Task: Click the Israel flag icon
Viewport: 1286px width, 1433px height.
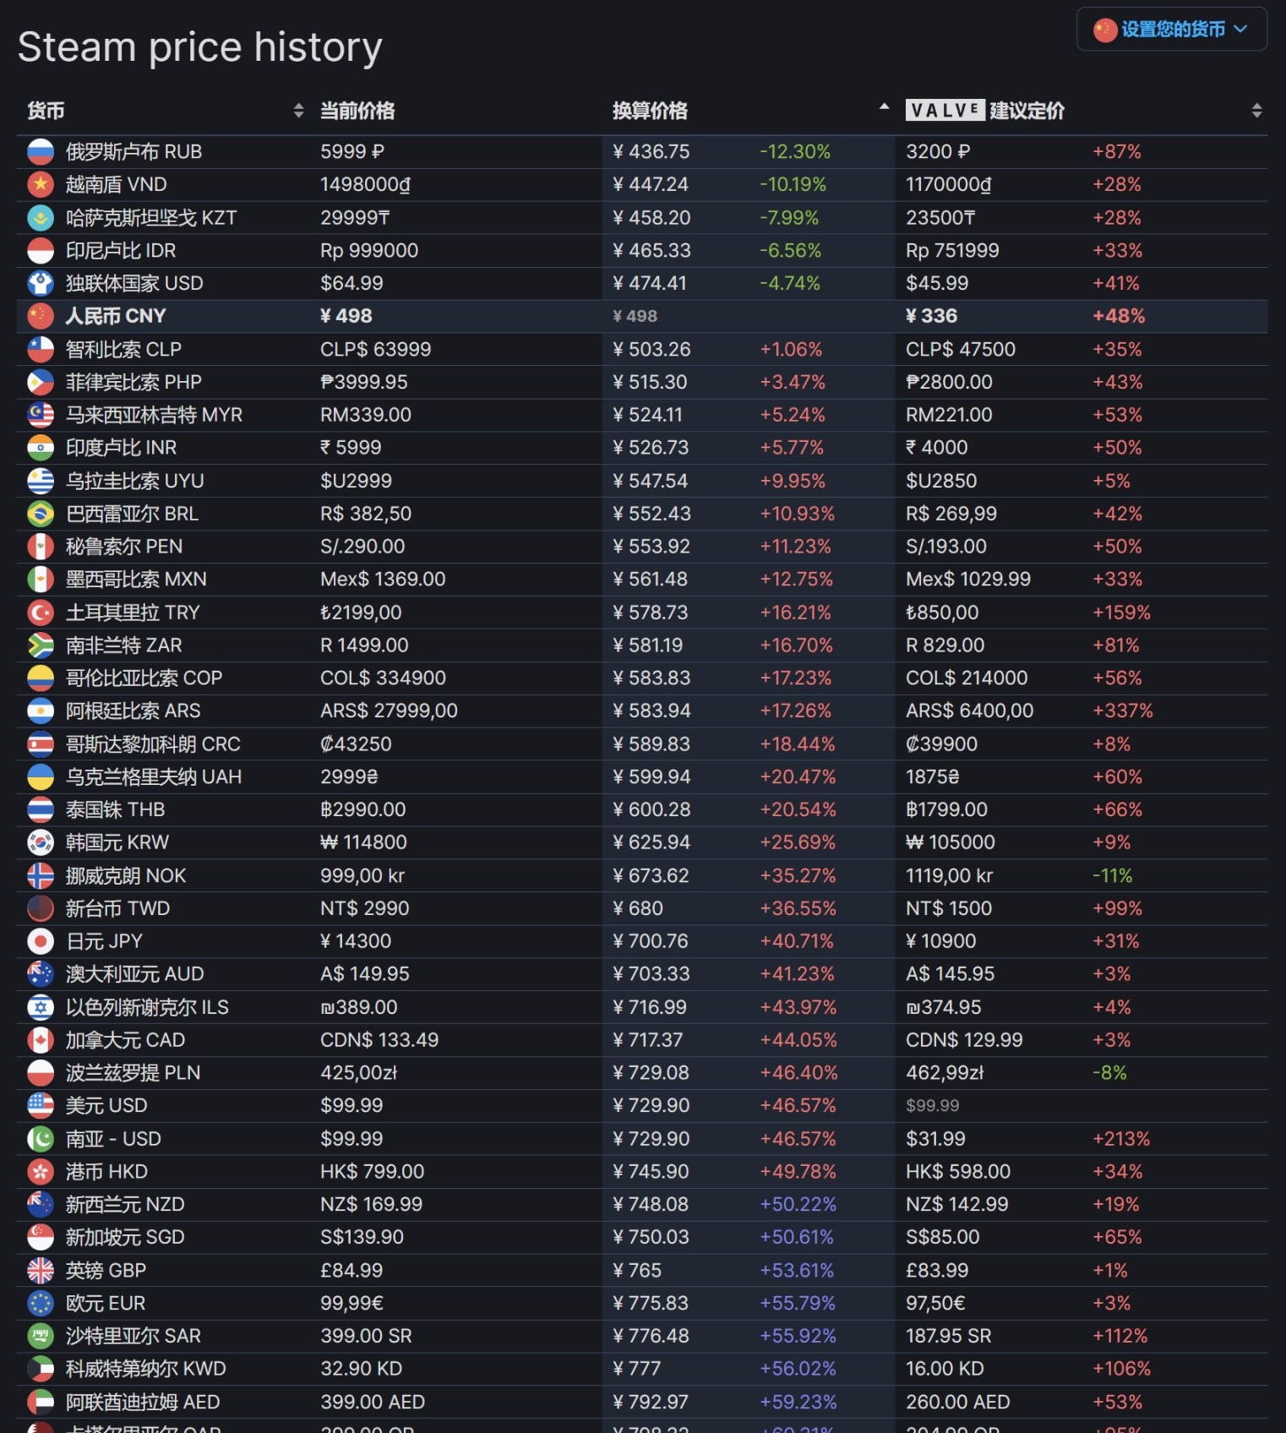Action: (x=41, y=1007)
